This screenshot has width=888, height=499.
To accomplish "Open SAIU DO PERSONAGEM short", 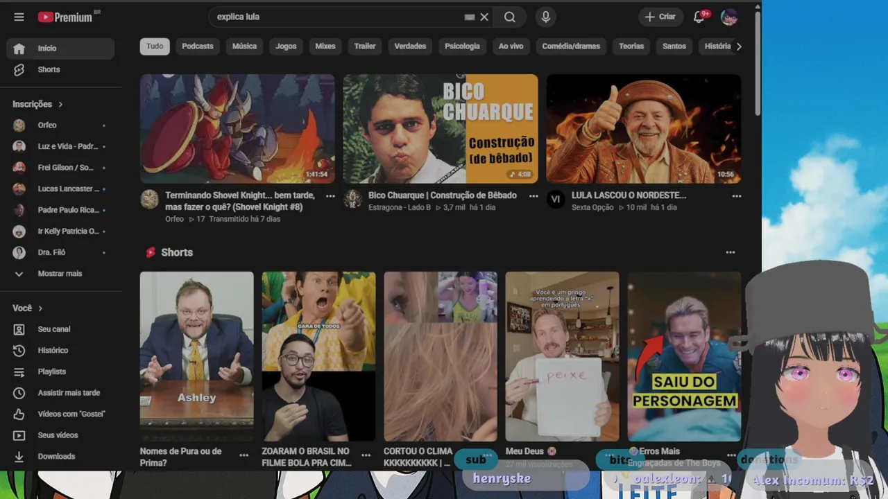I will tap(685, 356).
